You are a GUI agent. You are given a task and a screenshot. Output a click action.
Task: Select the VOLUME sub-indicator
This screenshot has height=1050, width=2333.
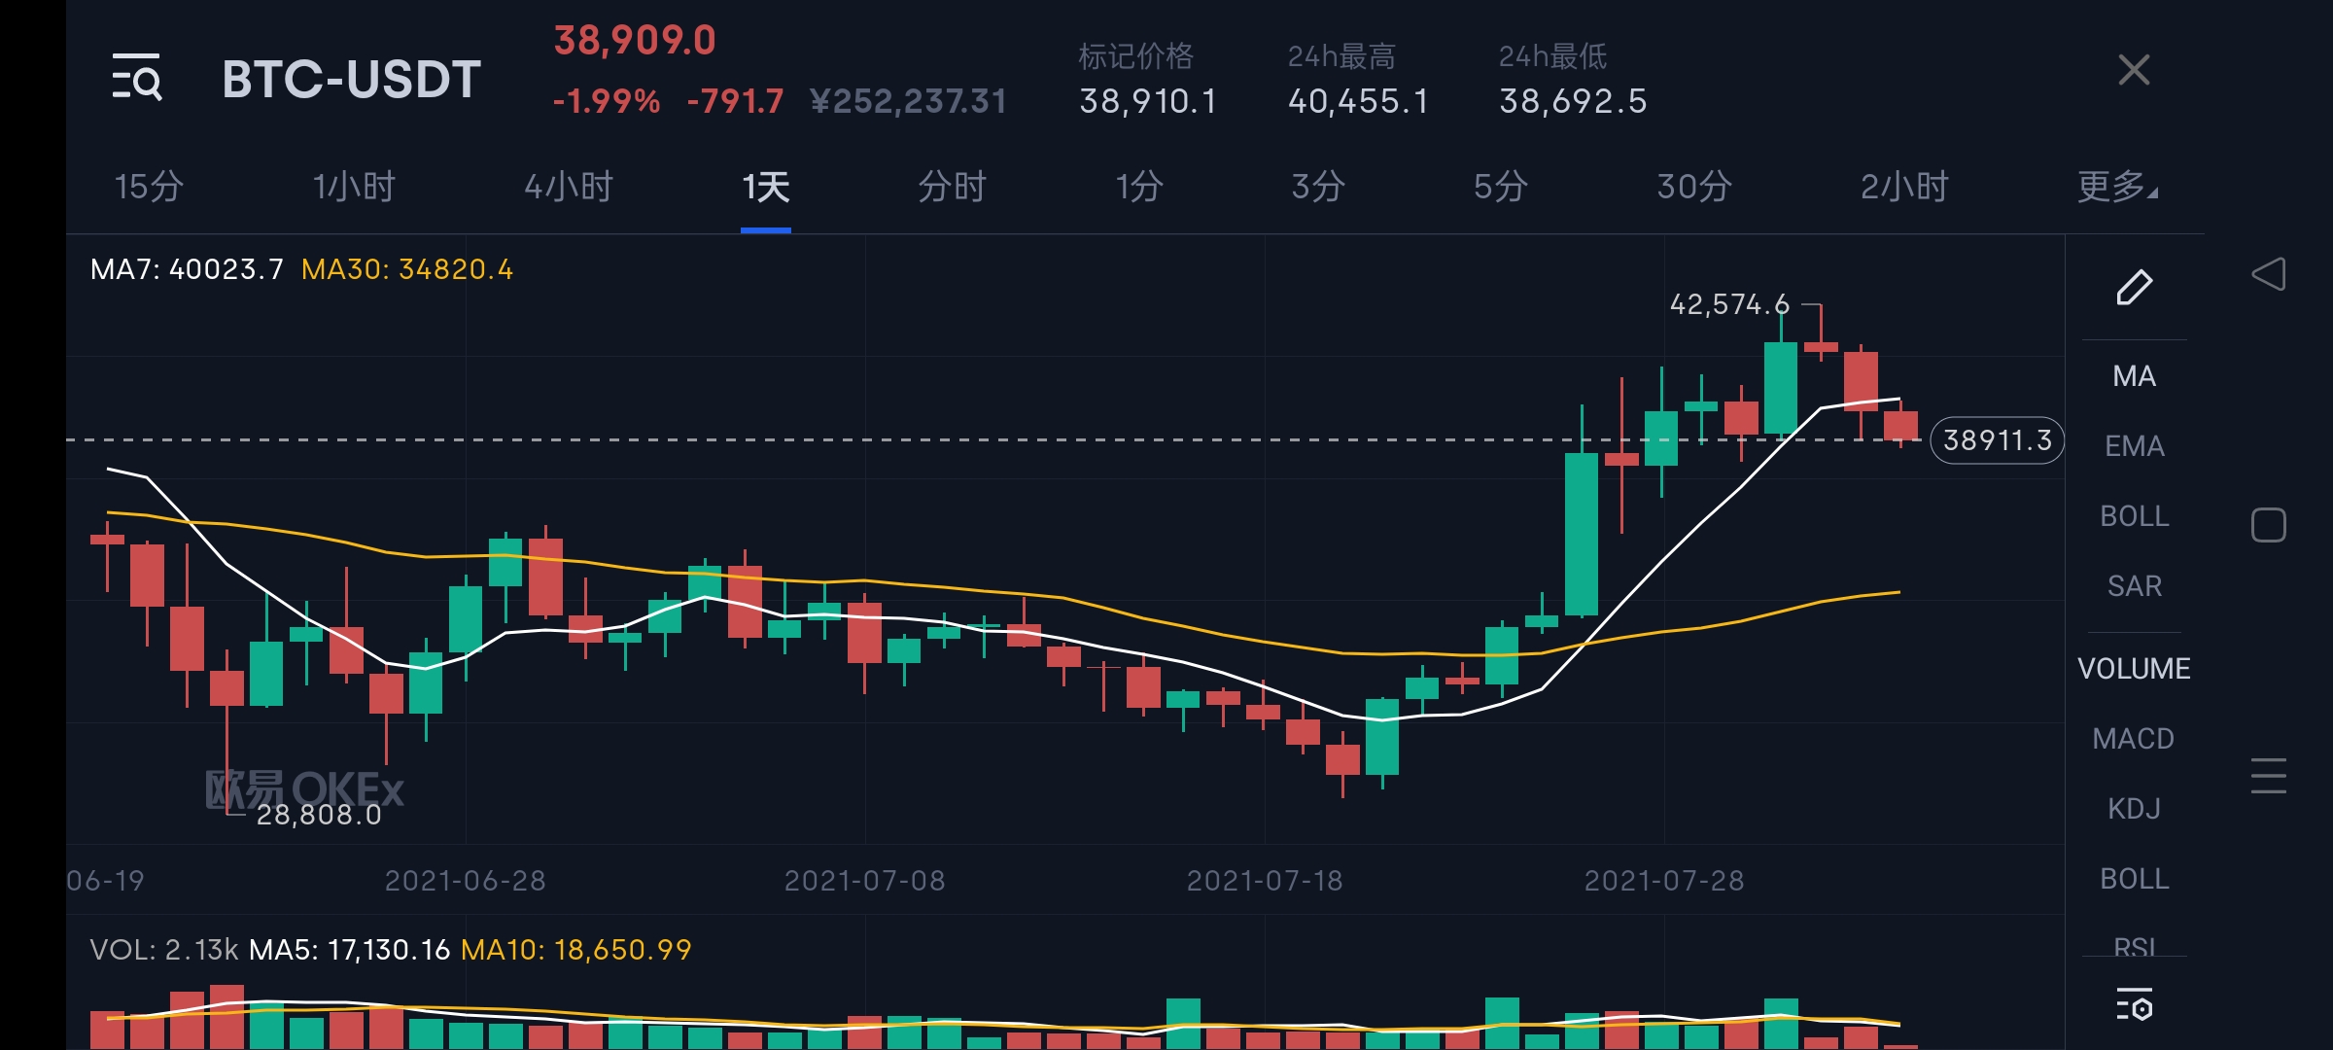(2134, 669)
